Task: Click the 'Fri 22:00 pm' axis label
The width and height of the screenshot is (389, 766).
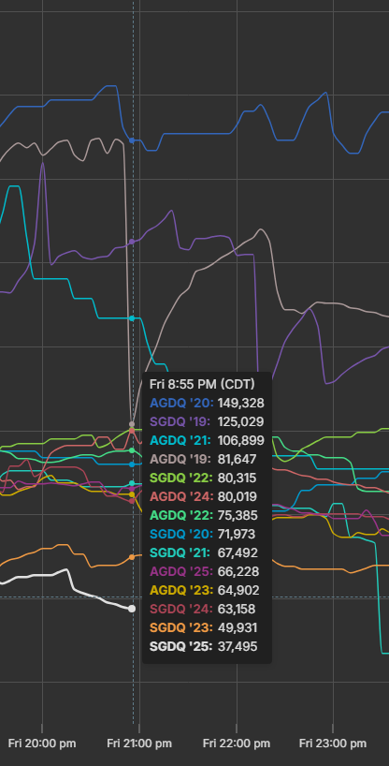Action: pyautogui.click(x=237, y=744)
